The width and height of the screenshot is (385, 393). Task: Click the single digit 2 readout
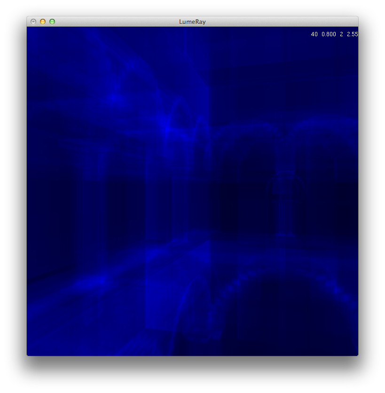click(341, 34)
